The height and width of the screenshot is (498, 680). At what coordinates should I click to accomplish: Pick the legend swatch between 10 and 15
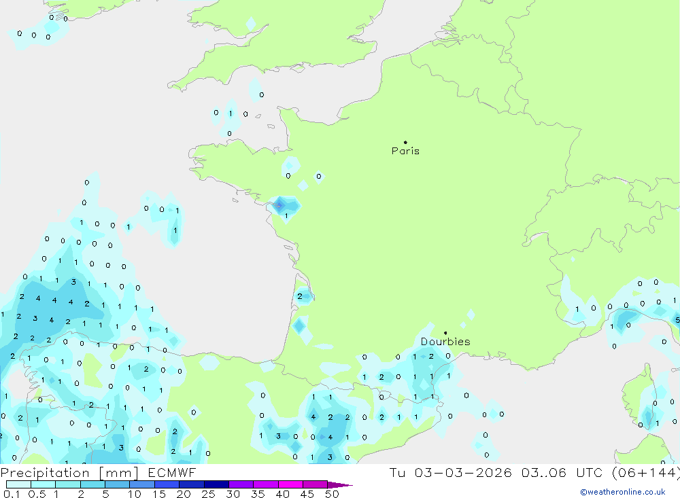coord(142,484)
